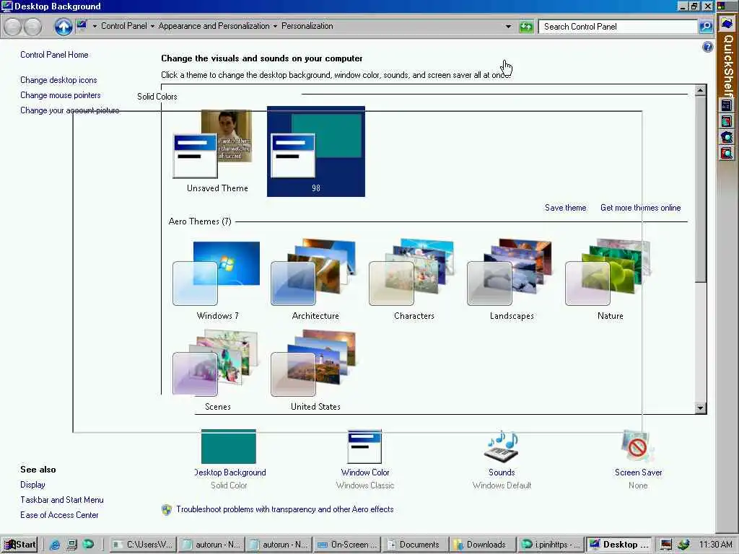Click the Personalization breadcrumb

click(307, 26)
